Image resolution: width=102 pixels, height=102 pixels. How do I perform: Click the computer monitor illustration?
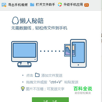(x=24, y=54)
